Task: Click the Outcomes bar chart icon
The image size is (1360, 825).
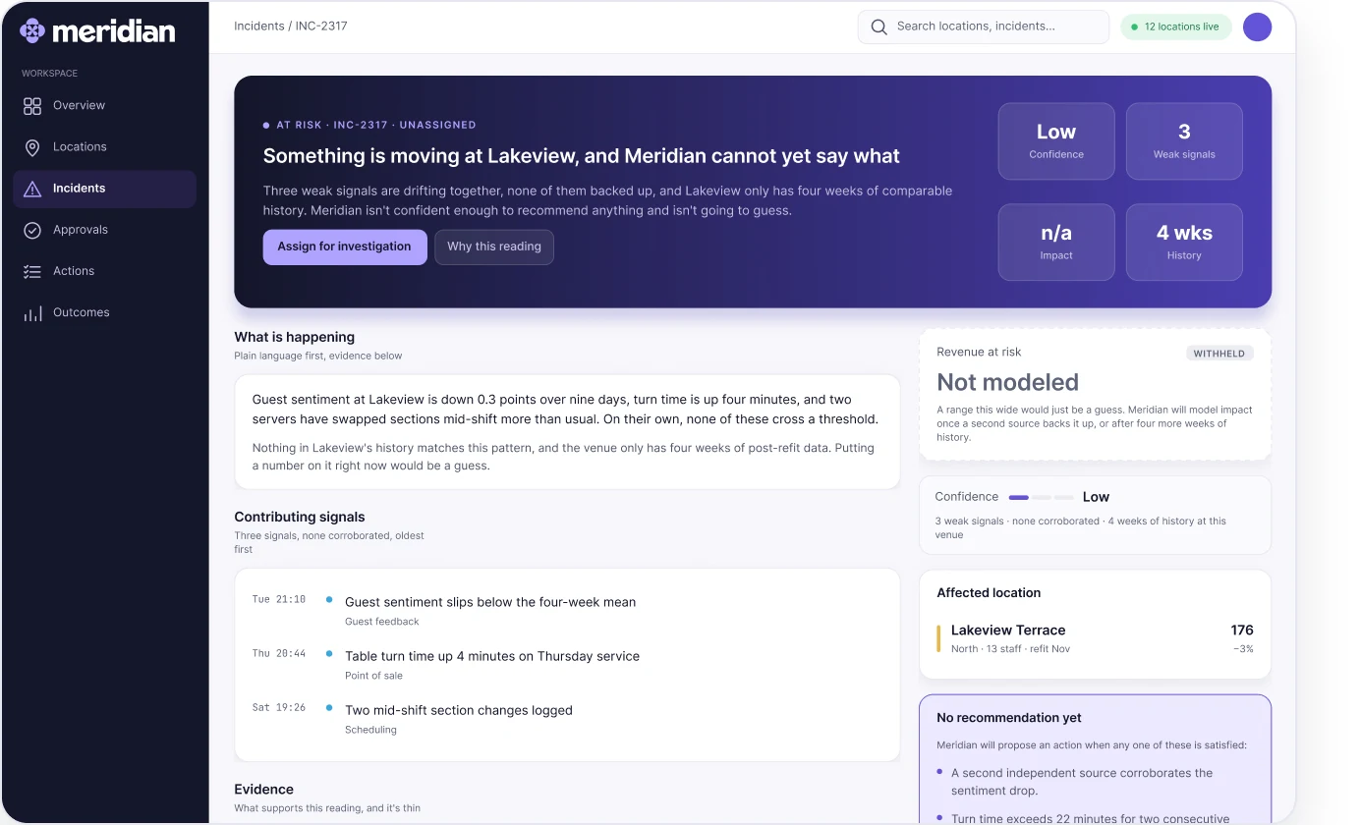Action: (32, 313)
